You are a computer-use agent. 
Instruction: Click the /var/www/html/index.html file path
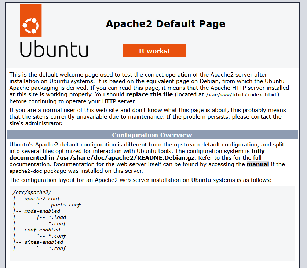242,95
